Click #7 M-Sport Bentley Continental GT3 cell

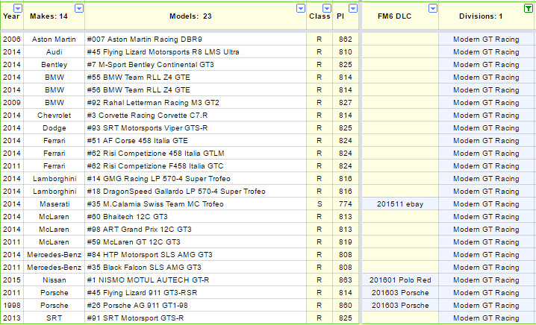point(196,65)
